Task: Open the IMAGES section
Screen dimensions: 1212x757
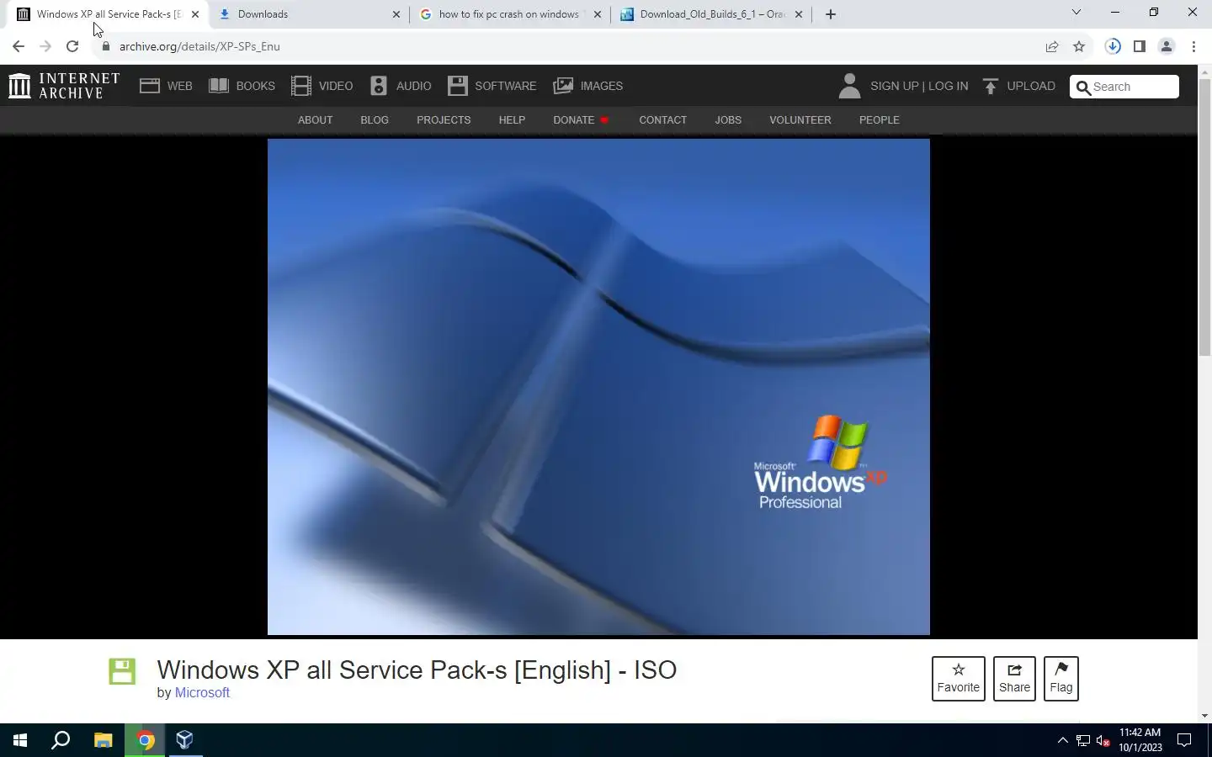Action: click(587, 86)
